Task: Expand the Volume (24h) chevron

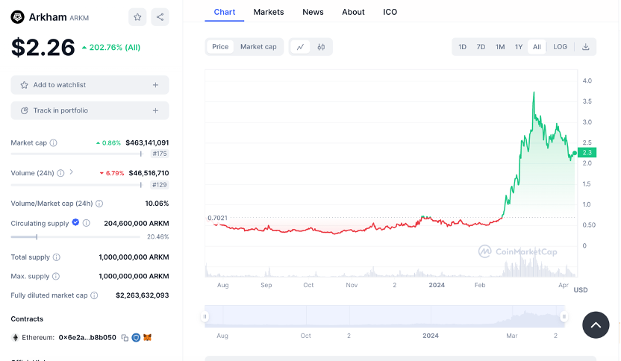Action: pyautogui.click(x=72, y=172)
